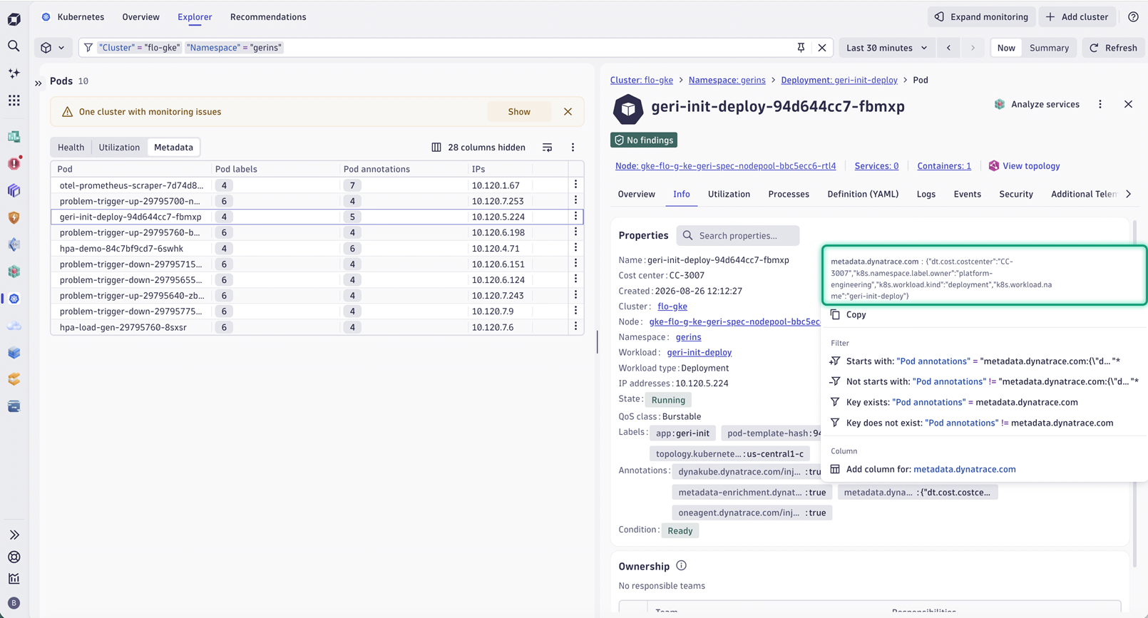Open the Kubernetes app icon in sidebar
Image resolution: width=1148 pixels, height=618 pixels.
click(14, 299)
